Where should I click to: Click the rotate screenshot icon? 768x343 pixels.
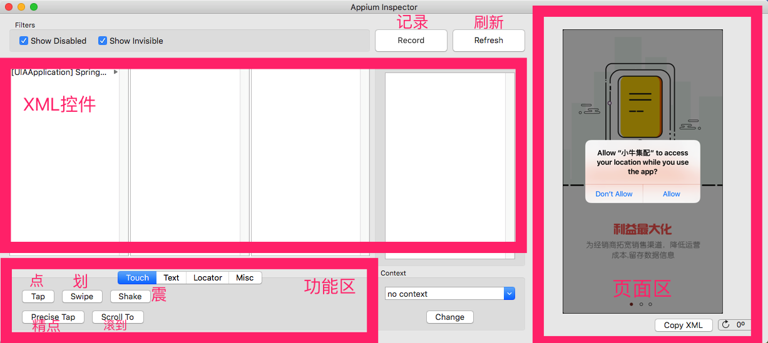(726, 325)
